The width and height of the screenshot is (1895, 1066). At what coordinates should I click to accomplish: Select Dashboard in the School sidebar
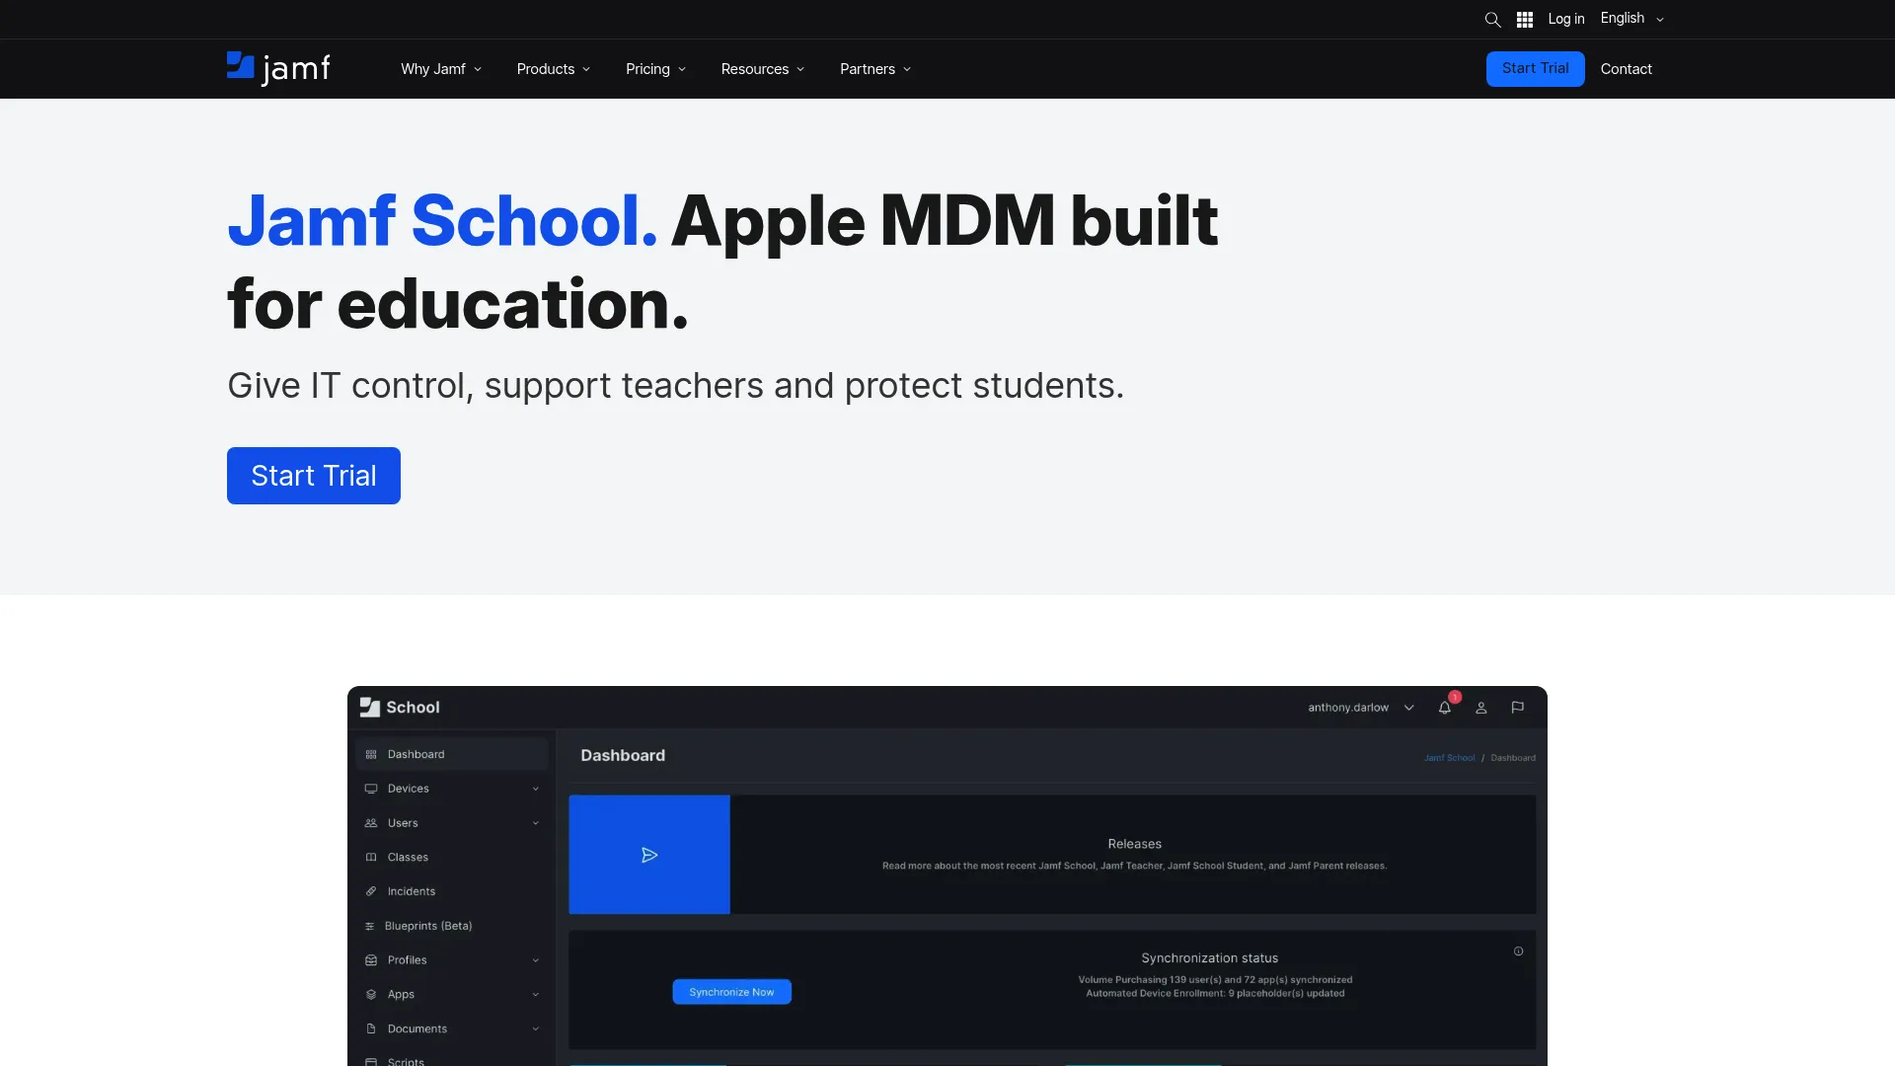[452, 755]
